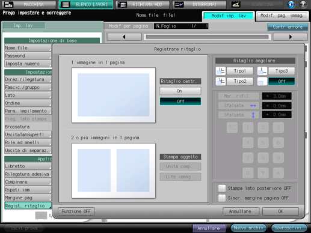The image size is (311, 233).
Task: Select Tipo3 corner crop
Action: coord(282,71)
